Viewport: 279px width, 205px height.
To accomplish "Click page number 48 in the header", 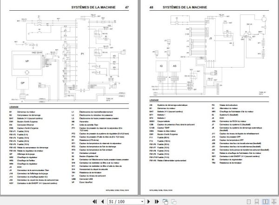I will pyautogui.click(x=151, y=7).
